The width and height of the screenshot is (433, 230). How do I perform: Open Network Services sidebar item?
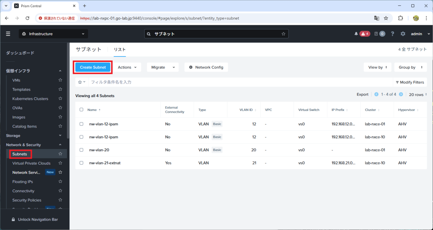coord(26,172)
